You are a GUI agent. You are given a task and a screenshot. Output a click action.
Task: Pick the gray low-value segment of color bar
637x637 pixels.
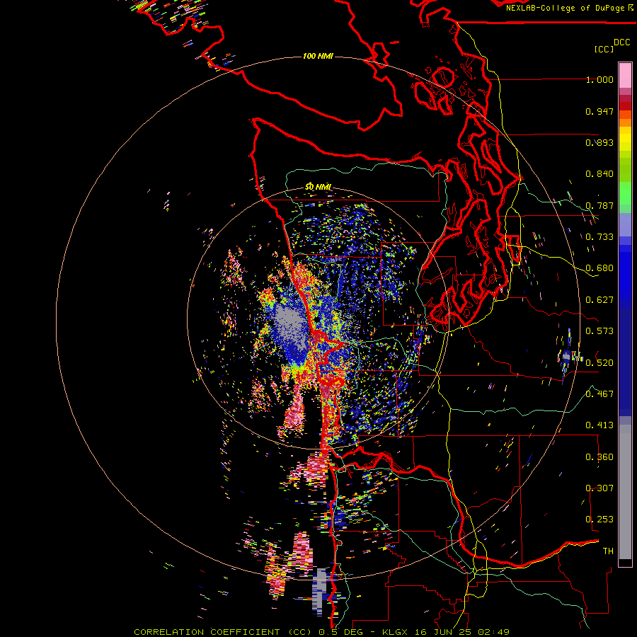(625, 492)
